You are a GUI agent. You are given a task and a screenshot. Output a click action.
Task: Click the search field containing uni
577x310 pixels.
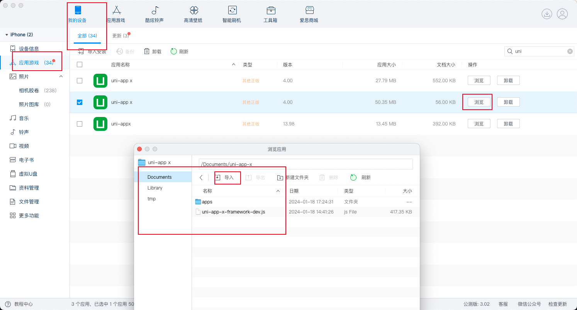539,51
